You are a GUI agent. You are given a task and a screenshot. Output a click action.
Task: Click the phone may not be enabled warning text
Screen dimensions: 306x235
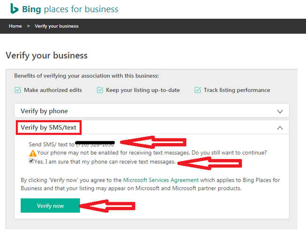click(x=152, y=153)
